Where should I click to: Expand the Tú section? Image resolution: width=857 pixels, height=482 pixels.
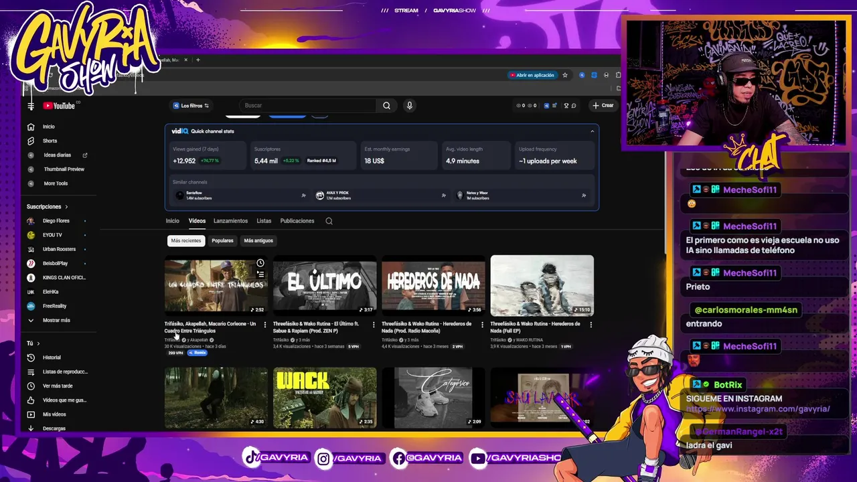pos(33,343)
